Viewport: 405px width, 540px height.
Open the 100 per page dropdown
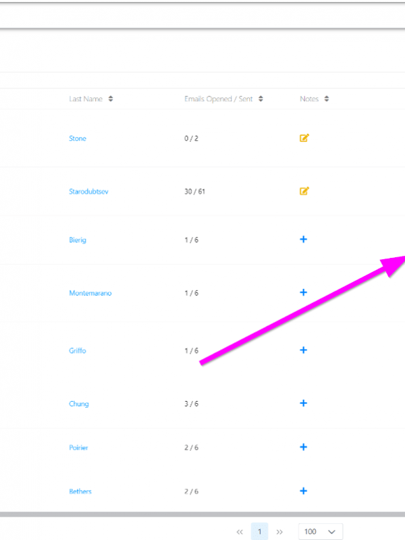[x=320, y=532]
